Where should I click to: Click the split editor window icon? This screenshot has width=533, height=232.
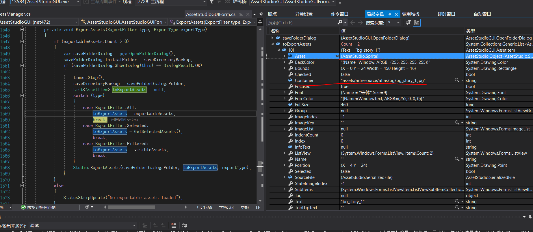click(260, 23)
